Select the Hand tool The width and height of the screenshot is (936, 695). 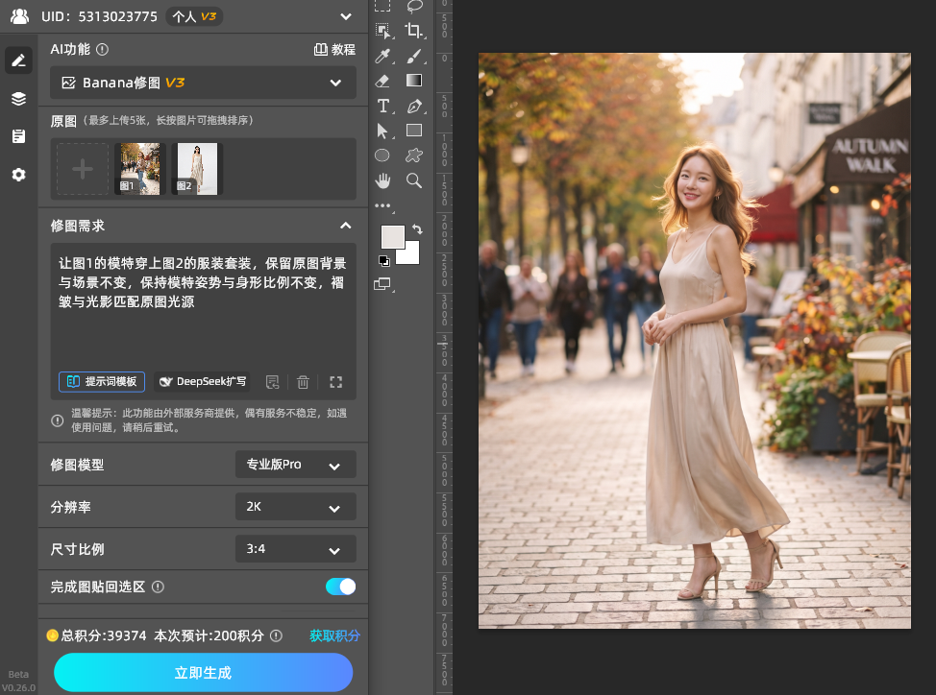click(x=382, y=180)
